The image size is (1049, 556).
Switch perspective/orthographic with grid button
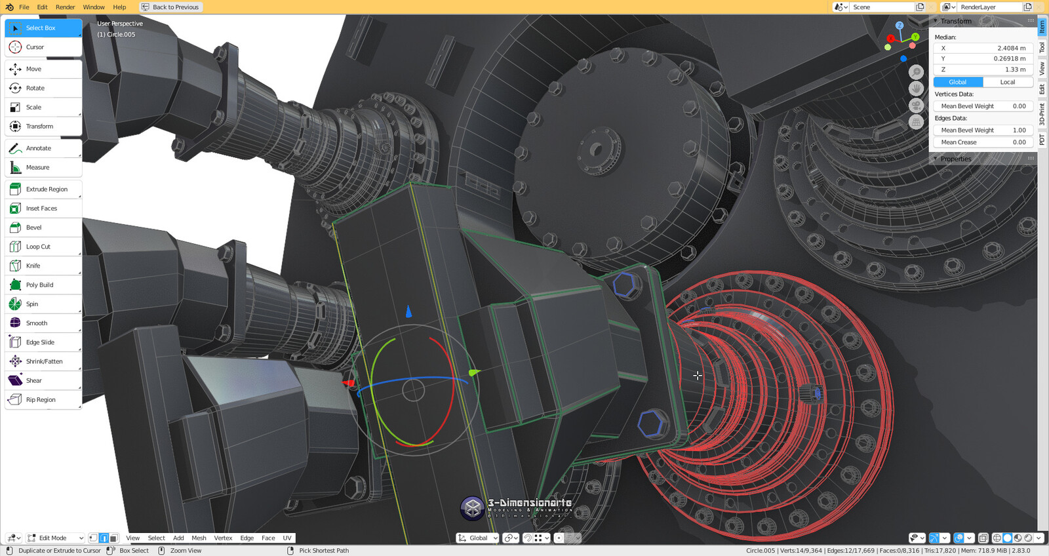[916, 122]
